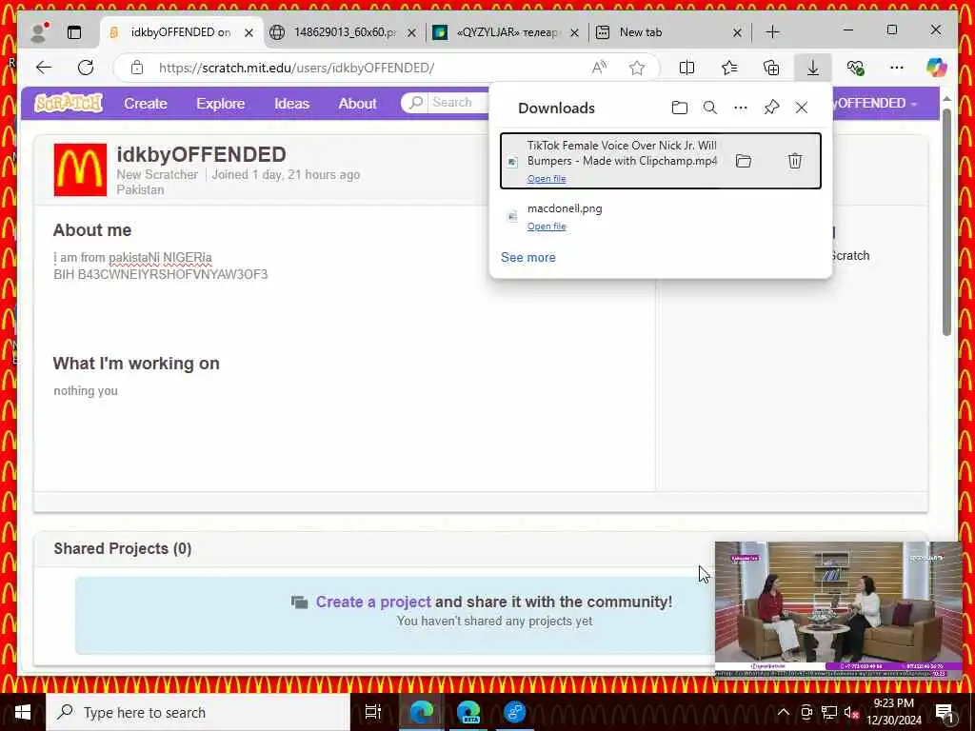
Task: Search downloads with magnifier icon
Action: click(x=709, y=108)
